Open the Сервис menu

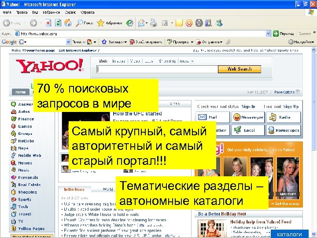(x=70, y=12)
